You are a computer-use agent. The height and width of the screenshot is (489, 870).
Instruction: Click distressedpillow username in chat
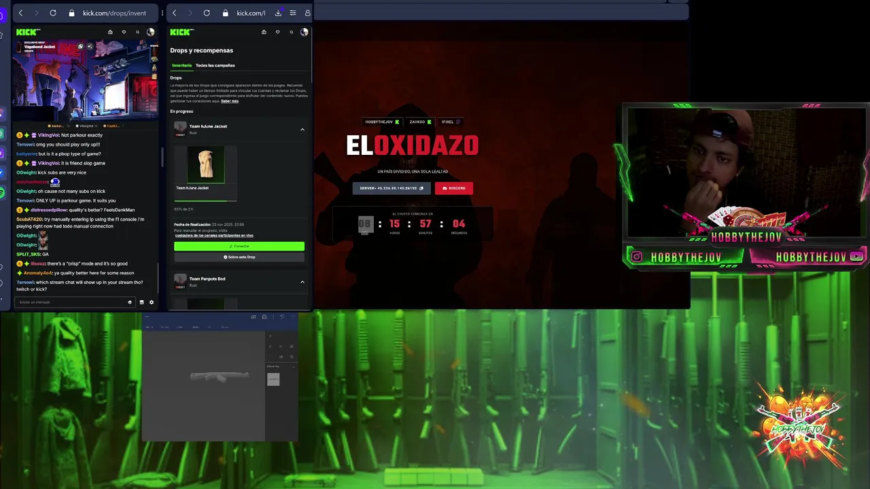point(48,210)
